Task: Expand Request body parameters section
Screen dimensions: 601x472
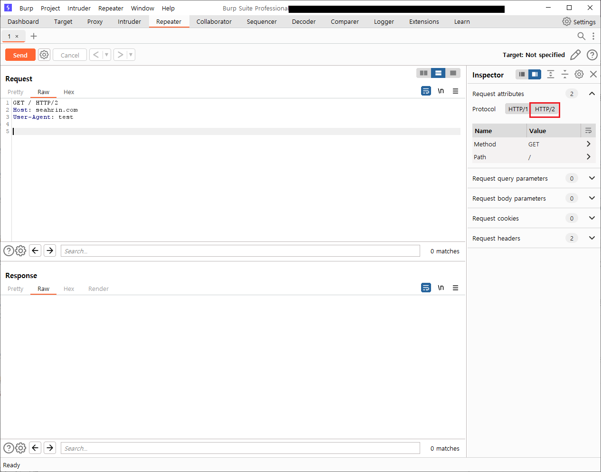Action: pyautogui.click(x=592, y=198)
